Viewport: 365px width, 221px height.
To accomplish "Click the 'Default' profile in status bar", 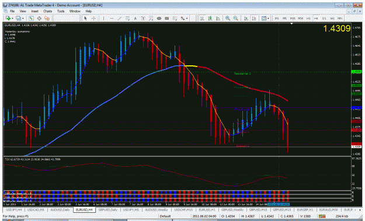I will 165,216.
